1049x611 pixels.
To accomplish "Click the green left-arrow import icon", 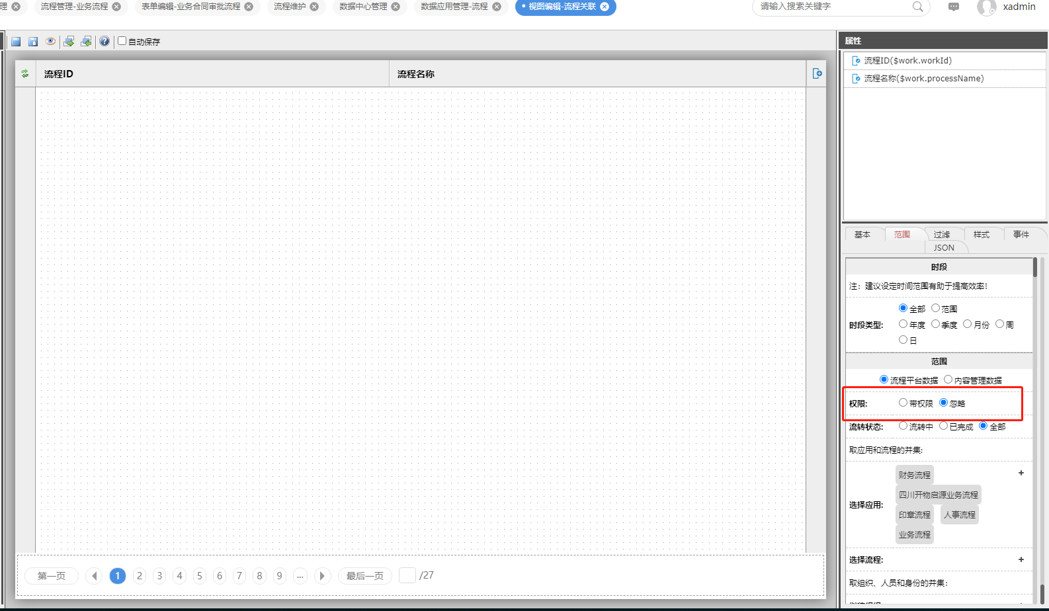I will [86, 42].
